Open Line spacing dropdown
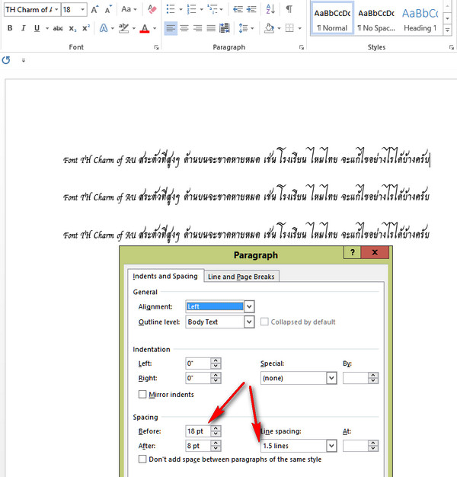This screenshot has height=477, width=457. pyautogui.click(x=331, y=446)
